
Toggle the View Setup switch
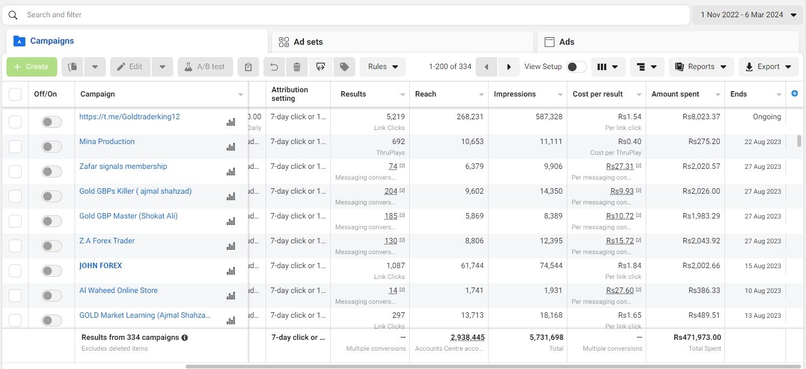point(576,67)
